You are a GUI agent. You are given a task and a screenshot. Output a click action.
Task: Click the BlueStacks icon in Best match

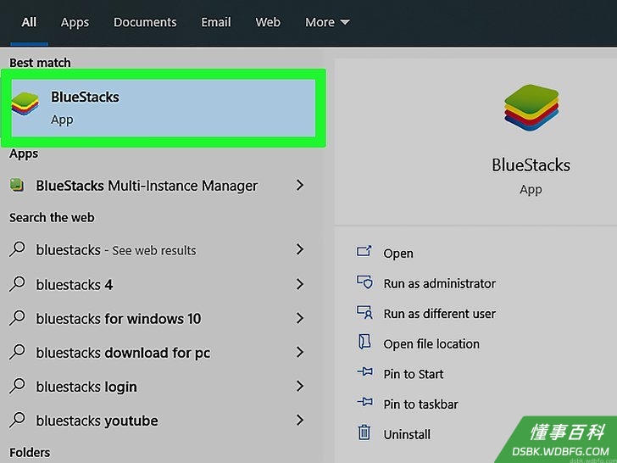[x=25, y=104]
